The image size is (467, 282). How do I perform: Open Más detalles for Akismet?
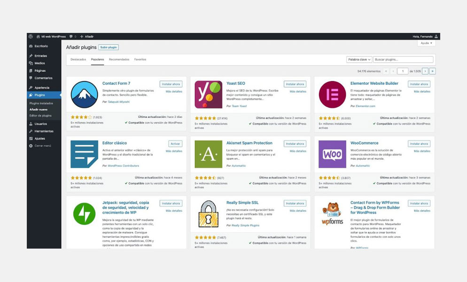click(x=298, y=151)
